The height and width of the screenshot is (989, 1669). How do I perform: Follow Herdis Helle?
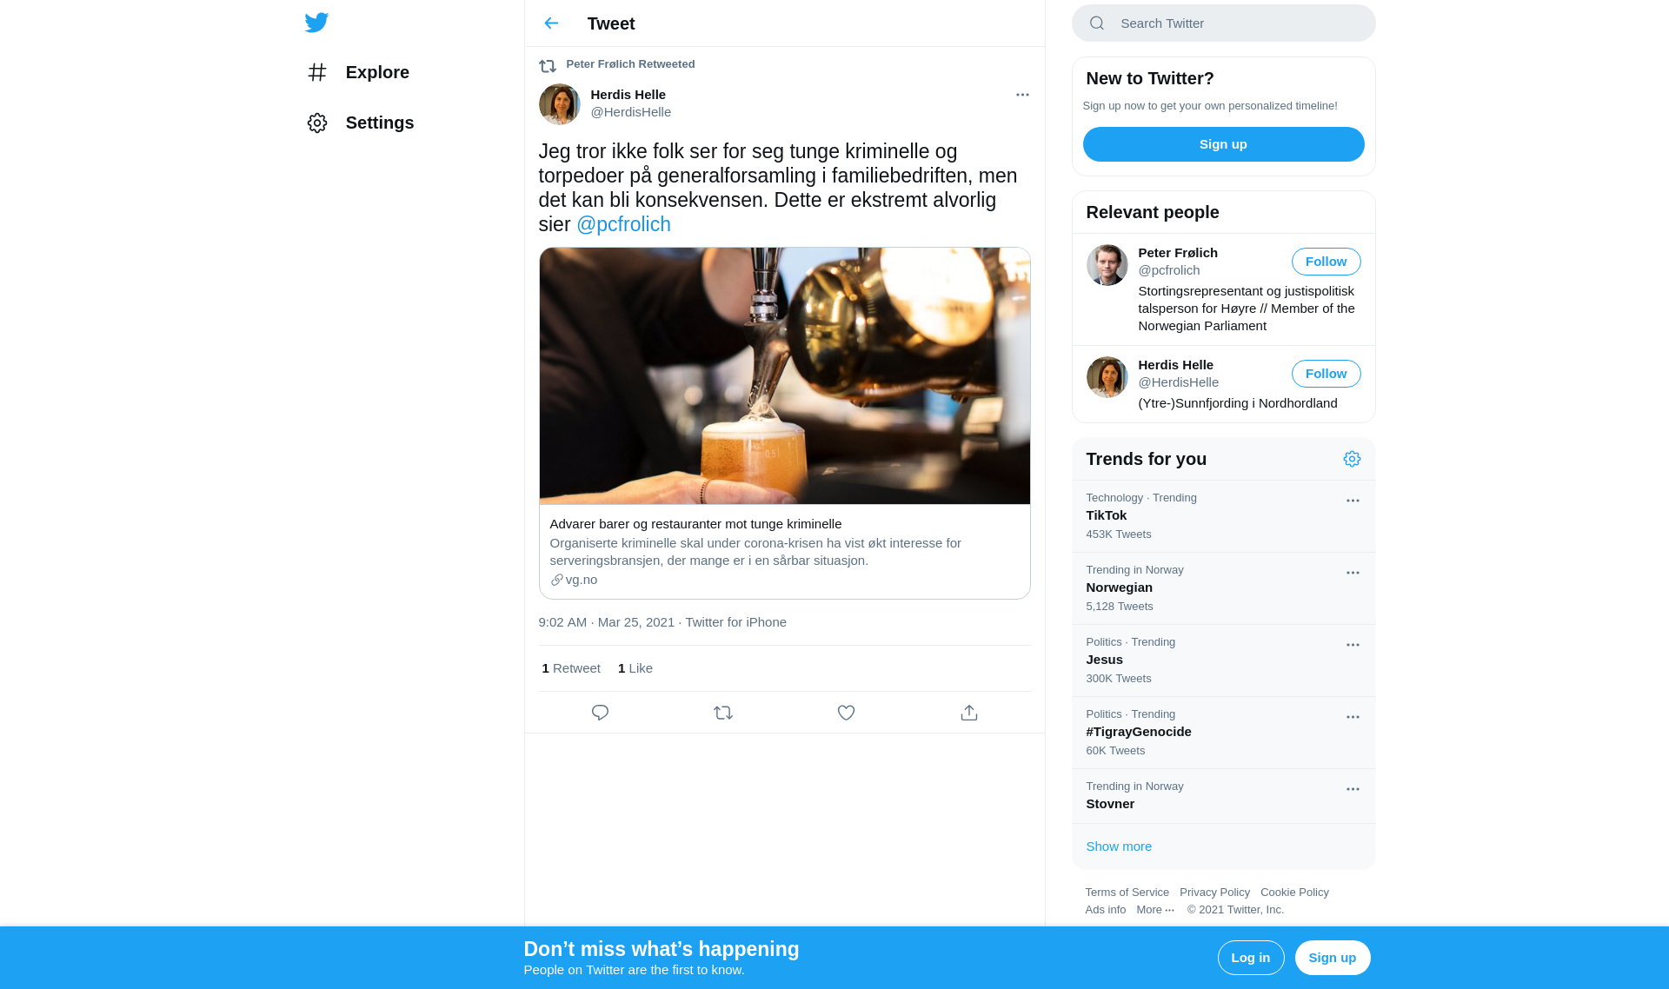coord(1326,374)
